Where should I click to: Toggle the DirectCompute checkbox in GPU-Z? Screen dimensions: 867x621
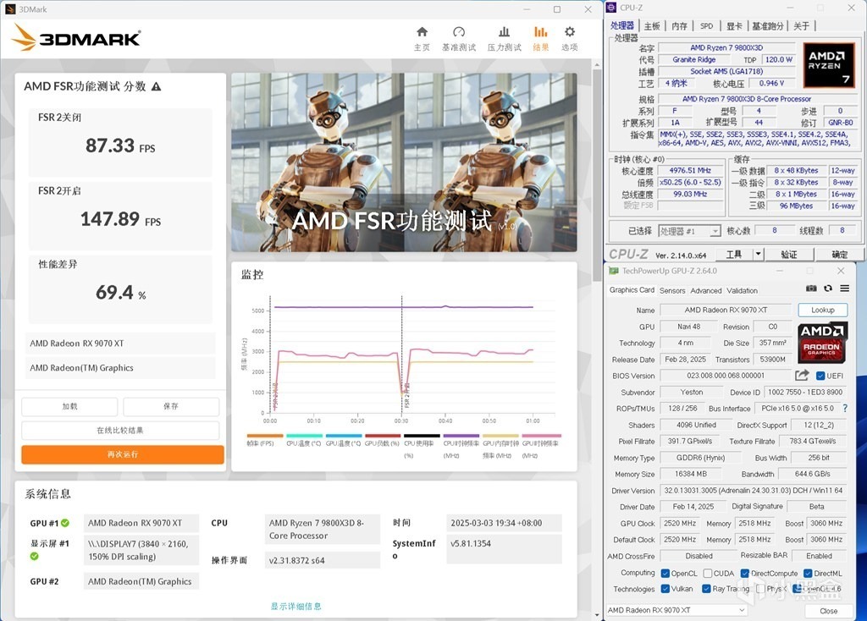pyautogui.click(x=745, y=573)
